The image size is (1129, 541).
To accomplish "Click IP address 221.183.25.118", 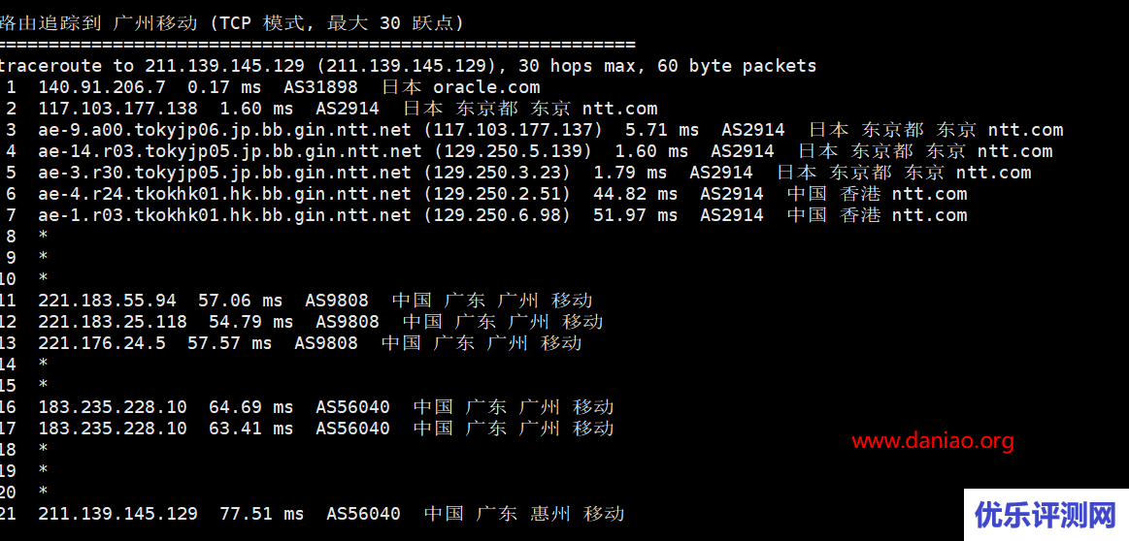I will pos(113,322).
